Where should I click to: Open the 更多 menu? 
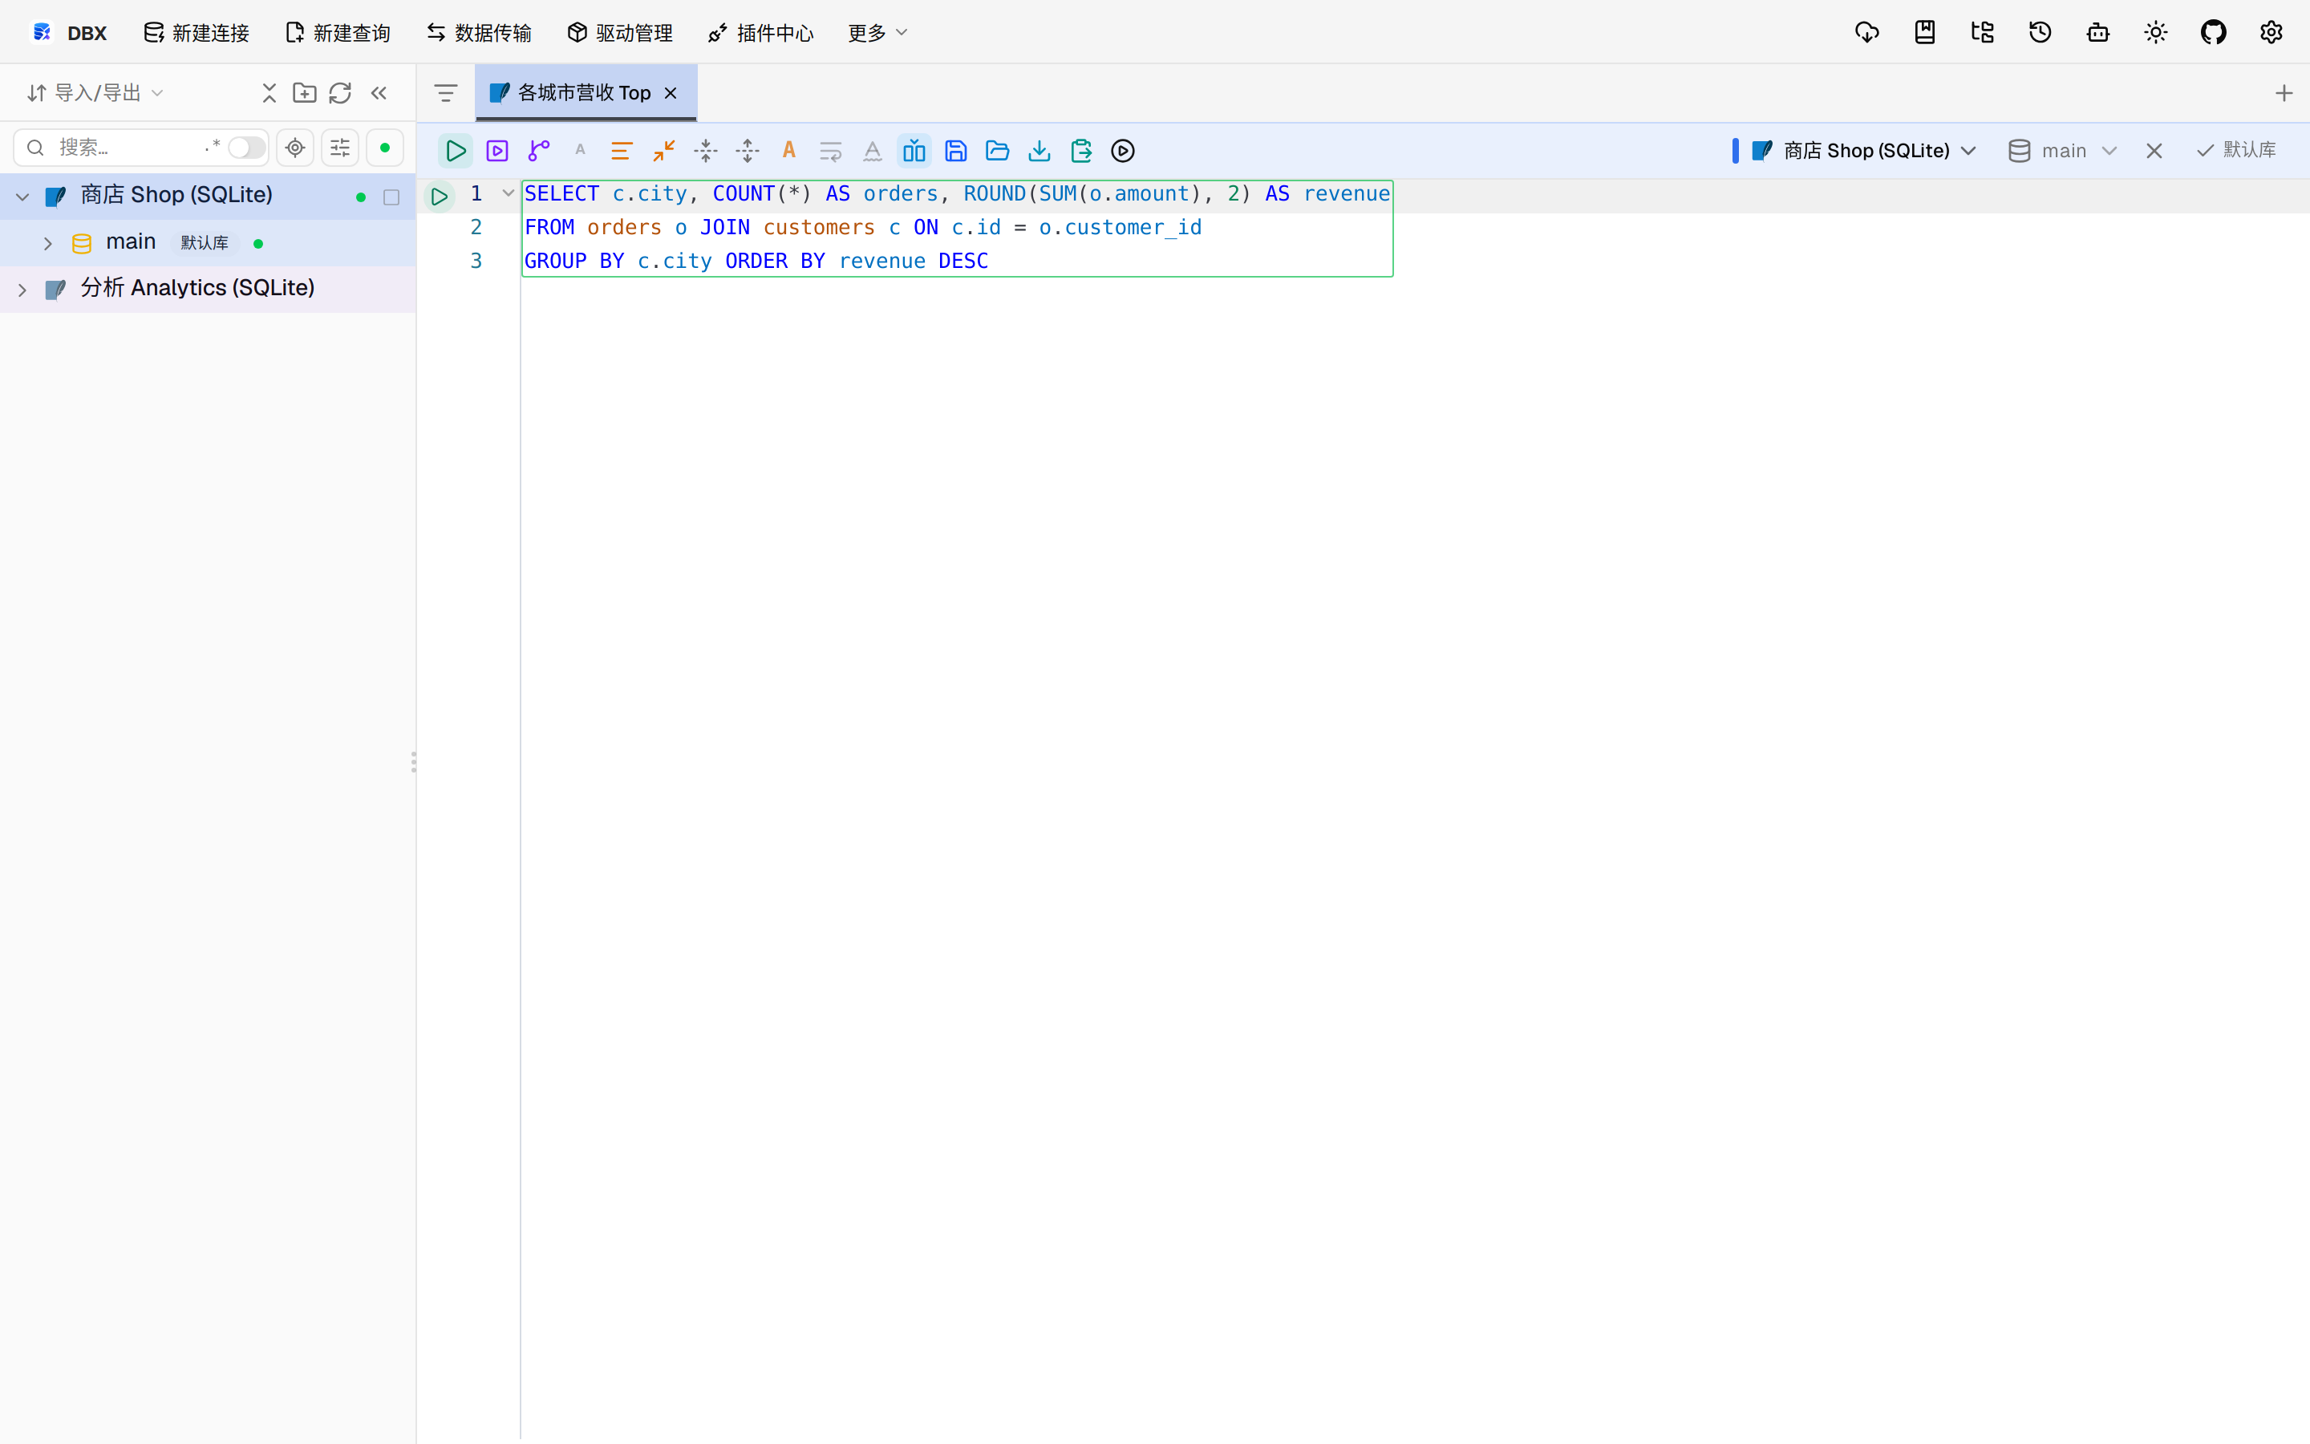tap(877, 34)
